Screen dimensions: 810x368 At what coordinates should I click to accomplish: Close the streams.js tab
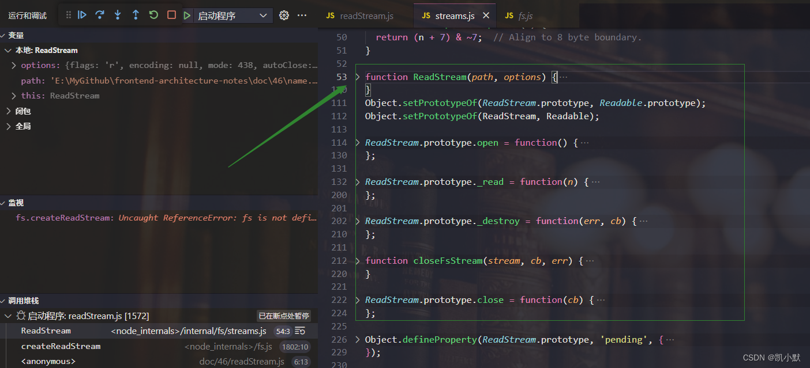coord(486,16)
